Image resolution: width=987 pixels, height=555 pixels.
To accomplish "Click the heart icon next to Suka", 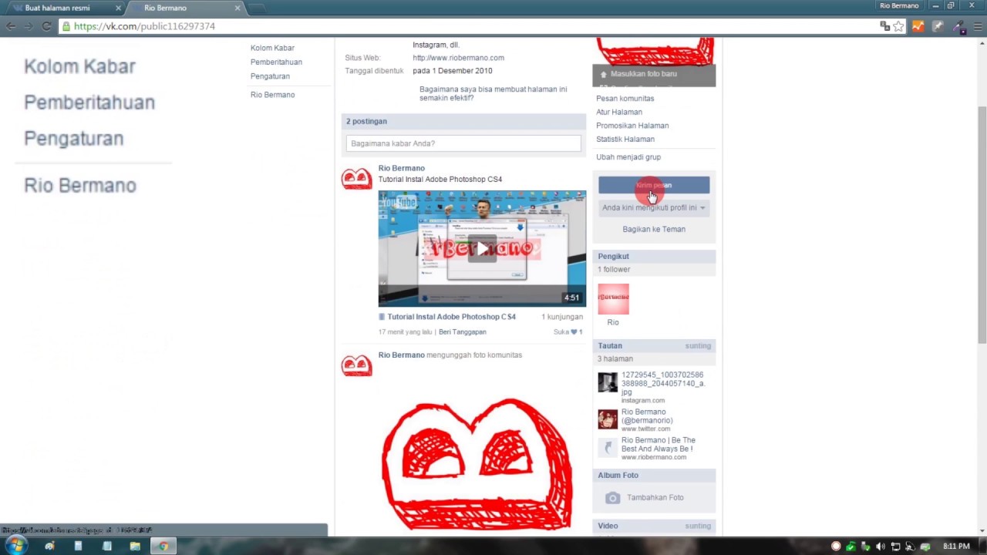I will coord(574,332).
